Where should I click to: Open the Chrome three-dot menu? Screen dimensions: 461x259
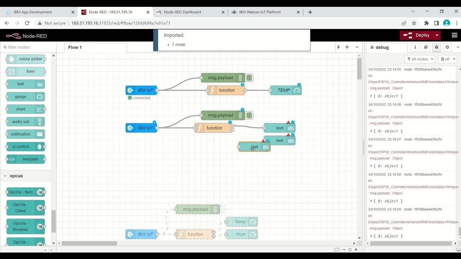click(x=456, y=23)
